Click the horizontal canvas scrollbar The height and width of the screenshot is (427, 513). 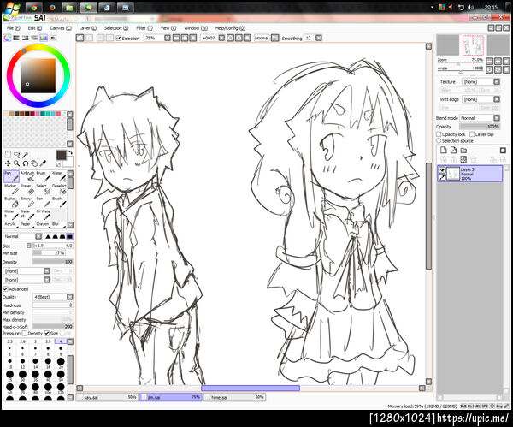(x=251, y=388)
